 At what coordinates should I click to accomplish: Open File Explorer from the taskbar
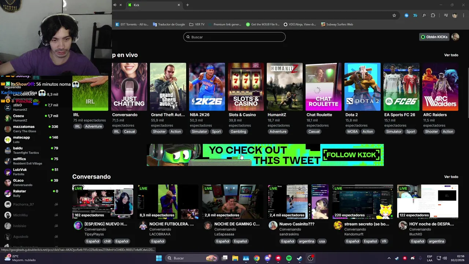[x=235, y=258]
